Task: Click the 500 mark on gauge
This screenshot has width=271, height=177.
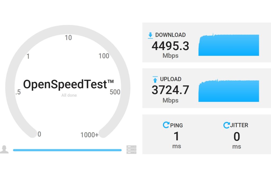Action: click(x=115, y=92)
